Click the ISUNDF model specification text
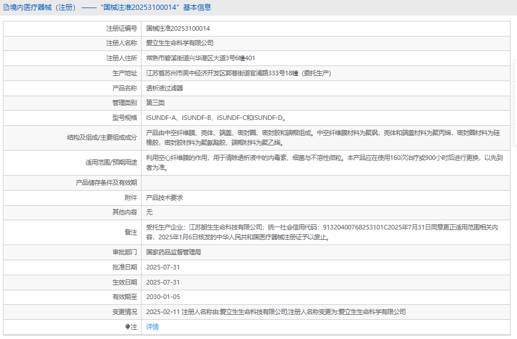 tap(215, 118)
